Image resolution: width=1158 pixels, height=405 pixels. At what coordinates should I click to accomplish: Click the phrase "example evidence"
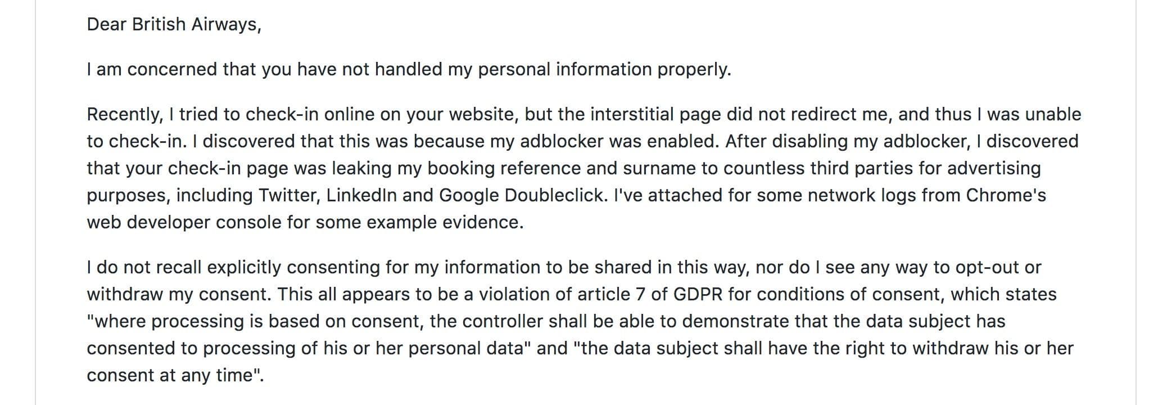click(445, 222)
